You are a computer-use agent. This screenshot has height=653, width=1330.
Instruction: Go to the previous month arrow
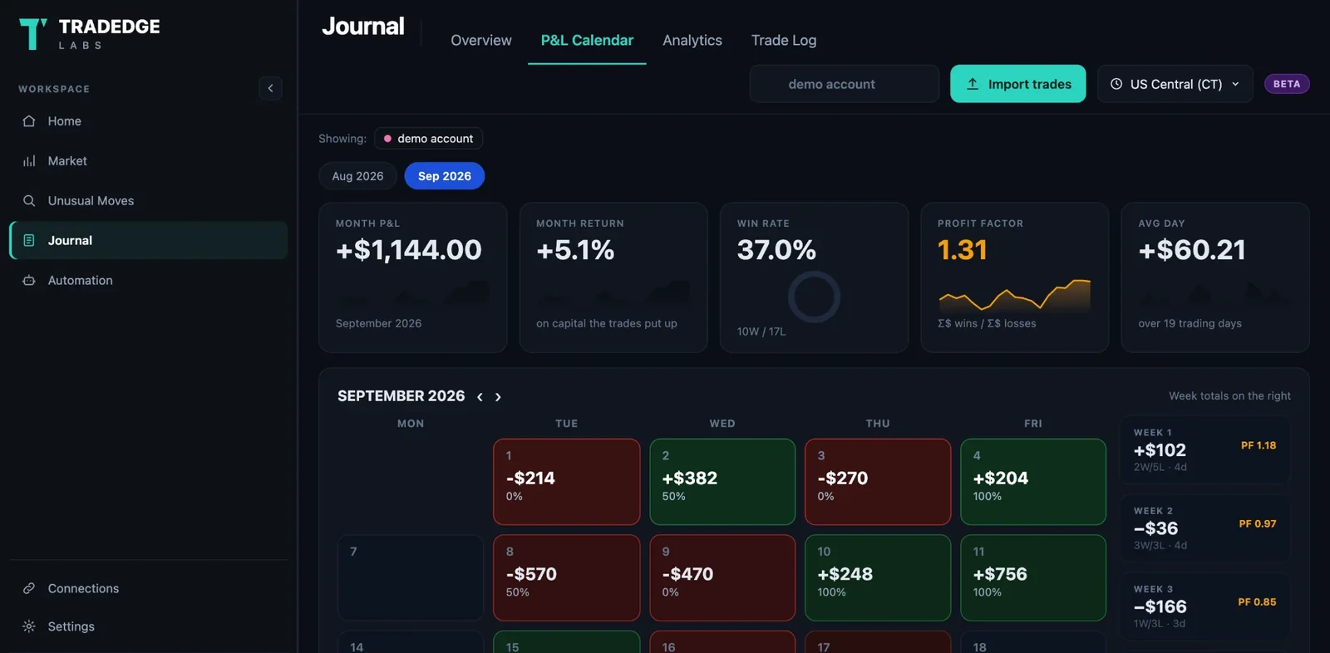pos(480,397)
